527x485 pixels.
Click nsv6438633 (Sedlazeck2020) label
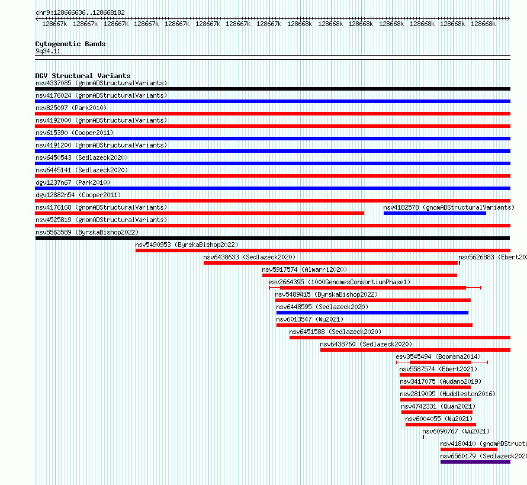pyautogui.click(x=249, y=257)
